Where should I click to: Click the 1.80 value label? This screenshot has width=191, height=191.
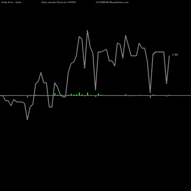pos(175,55)
